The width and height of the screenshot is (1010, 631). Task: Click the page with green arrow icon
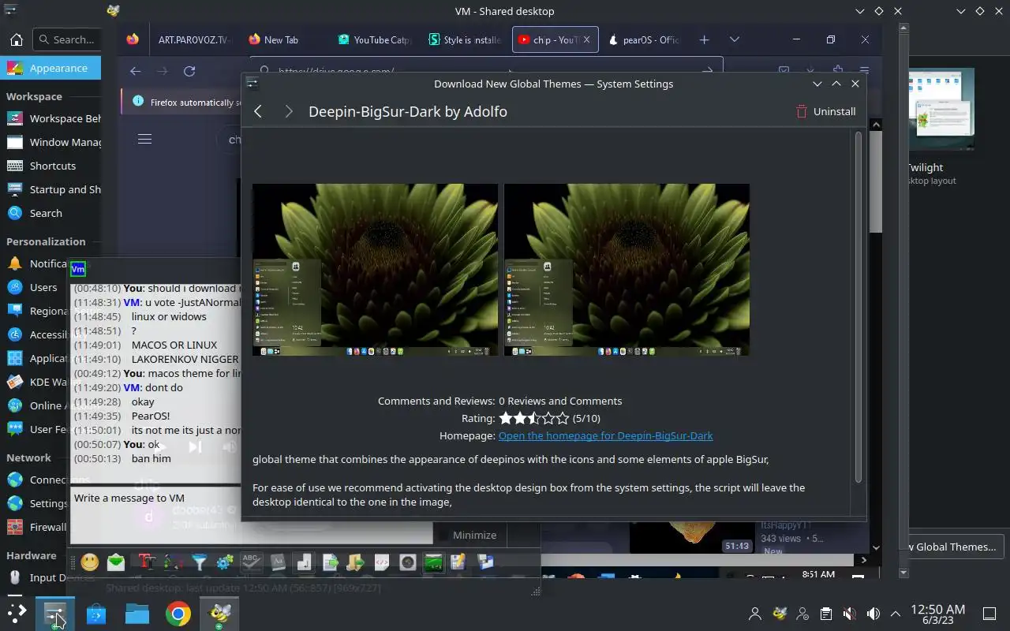[x=330, y=562]
